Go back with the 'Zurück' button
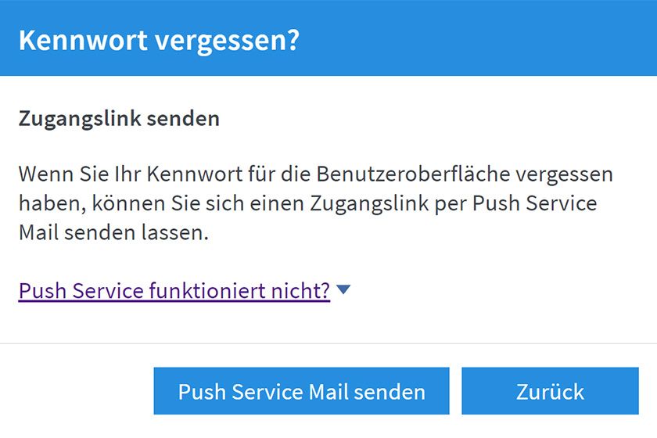 (550, 391)
